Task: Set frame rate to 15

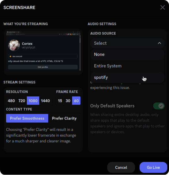Action: click(x=60, y=101)
